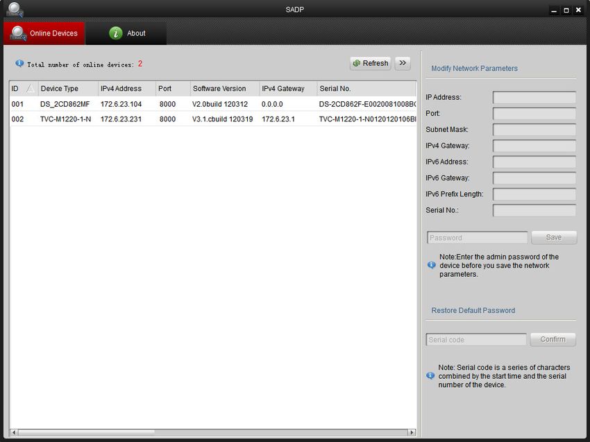
Task: Maximize the SADP window
Action: click(x=566, y=10)
